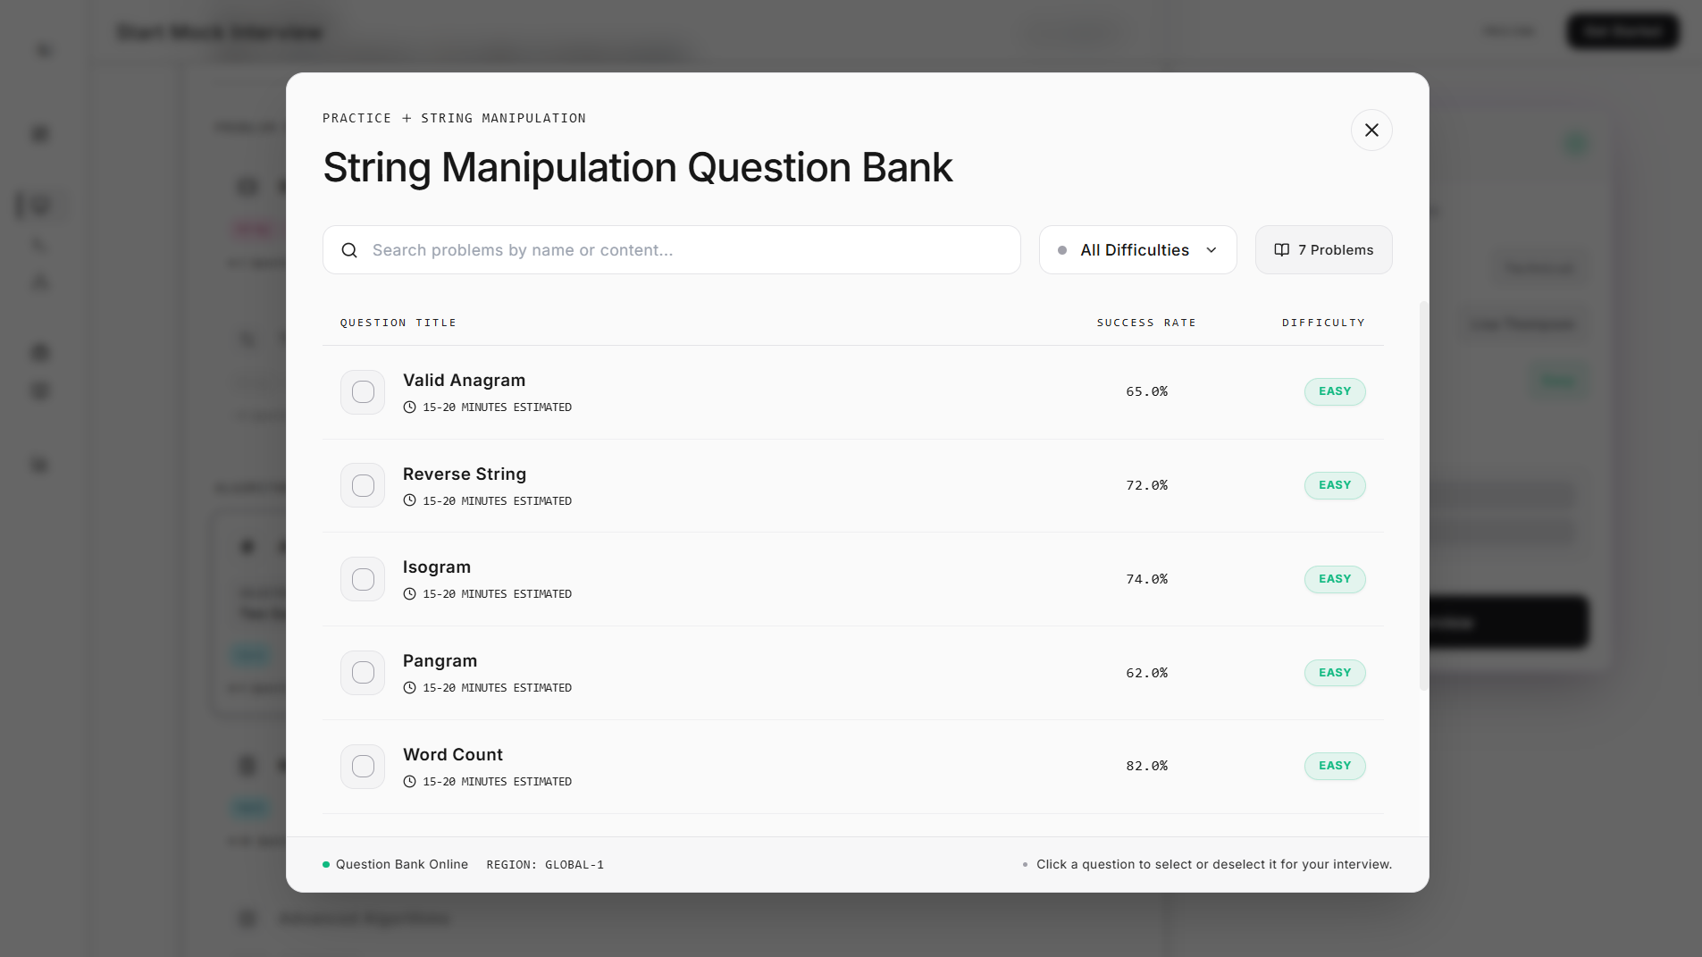1702x957 pixels.
Task: Open the All Difficulties dropdown
Action: click(x=1137, y=250)
